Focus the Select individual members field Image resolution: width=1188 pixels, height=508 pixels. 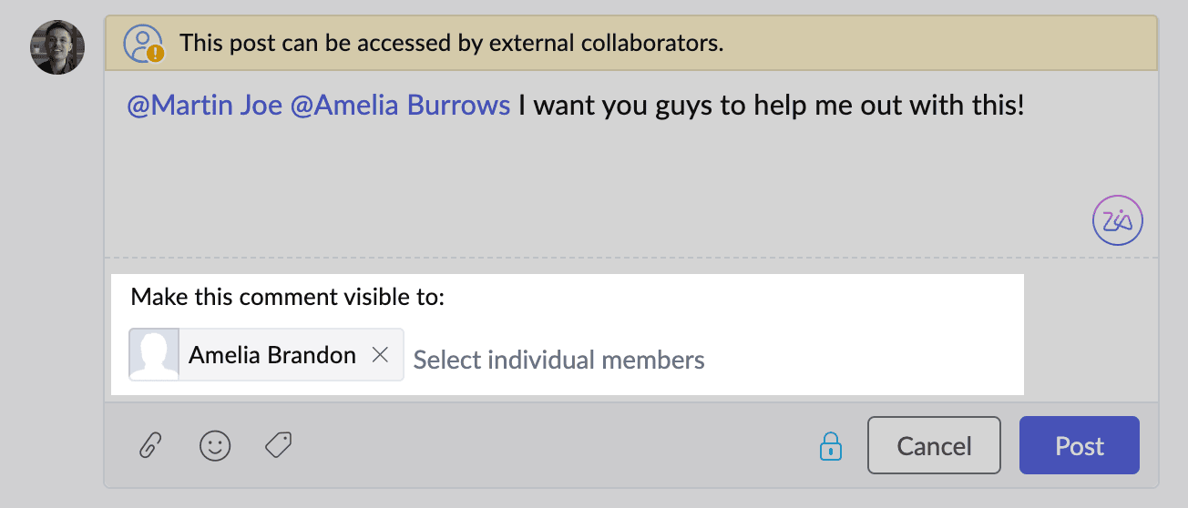558,360
